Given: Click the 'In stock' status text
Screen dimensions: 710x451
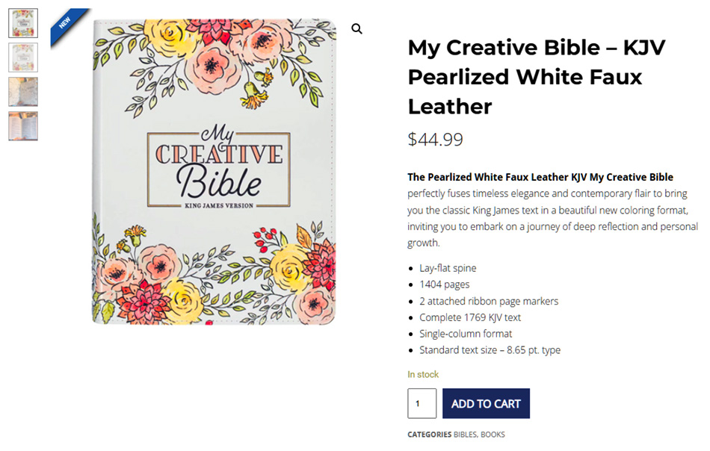Looking at the screenshot, I should (423, 374).
